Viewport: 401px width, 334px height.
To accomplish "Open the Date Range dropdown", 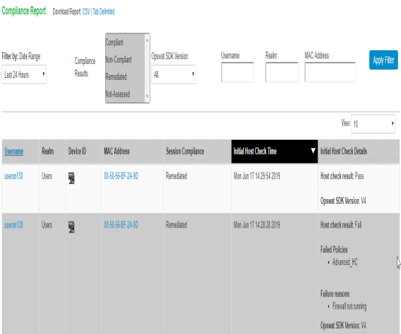I will pos(24,74).
